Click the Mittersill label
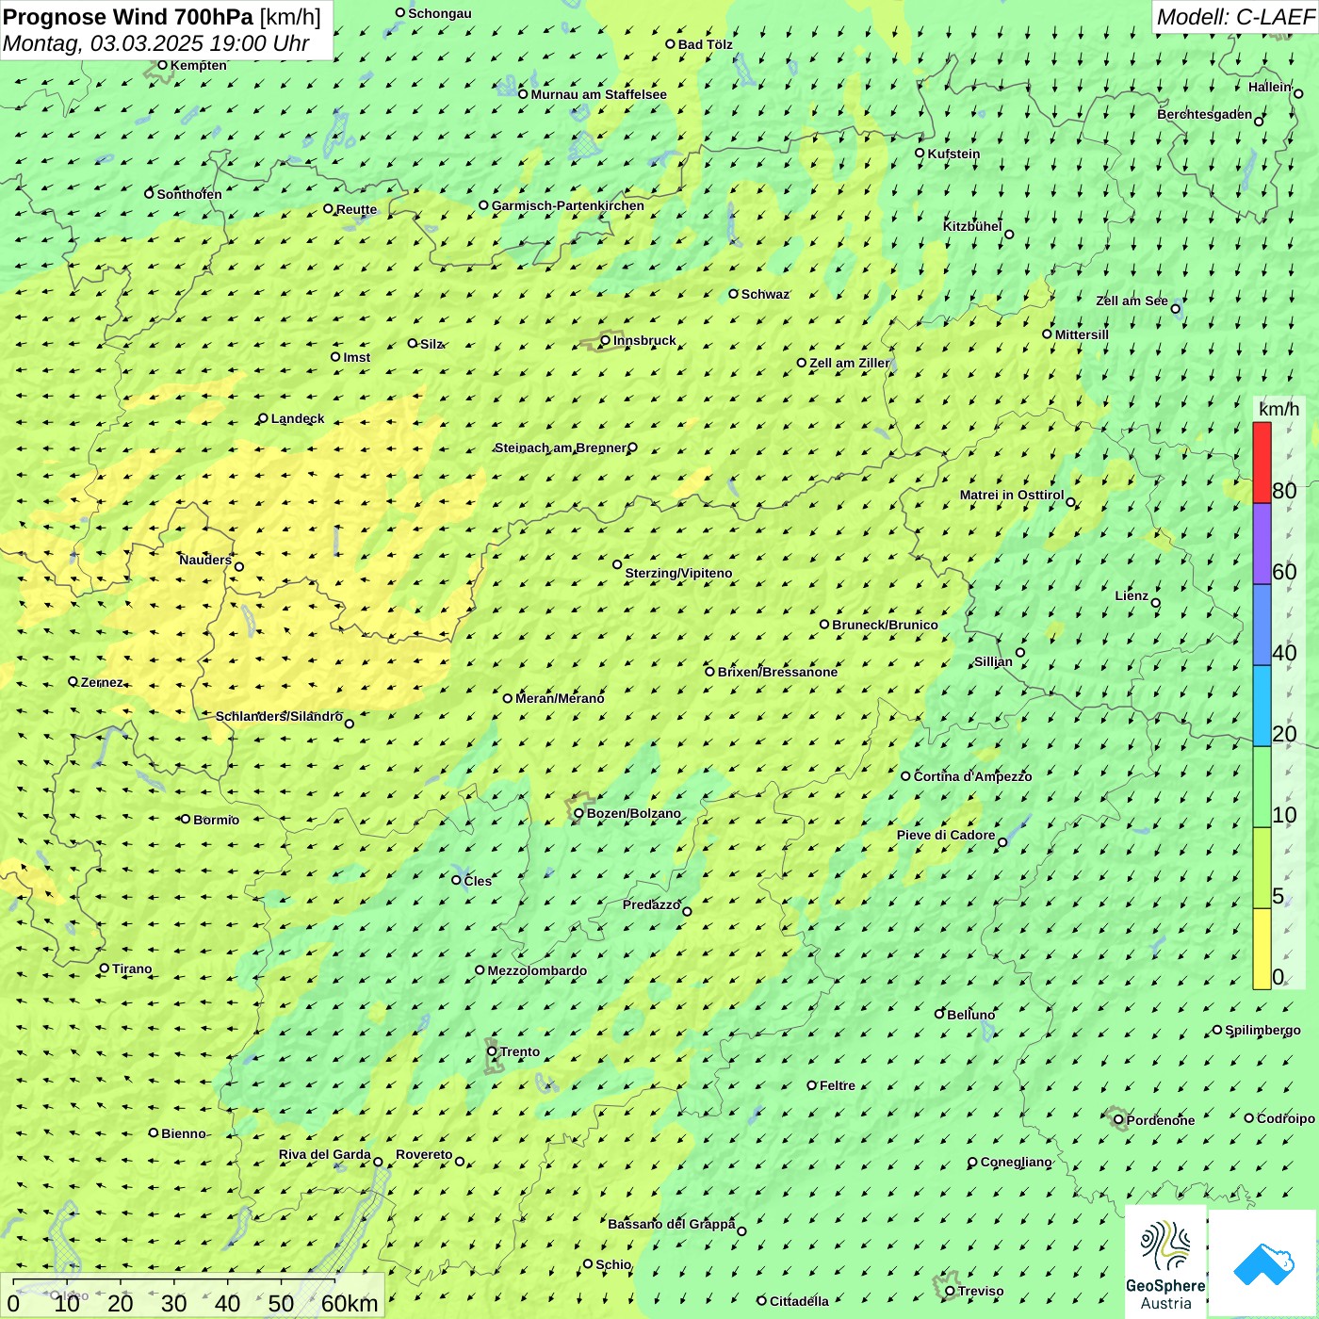 [x=1082, y=334]
